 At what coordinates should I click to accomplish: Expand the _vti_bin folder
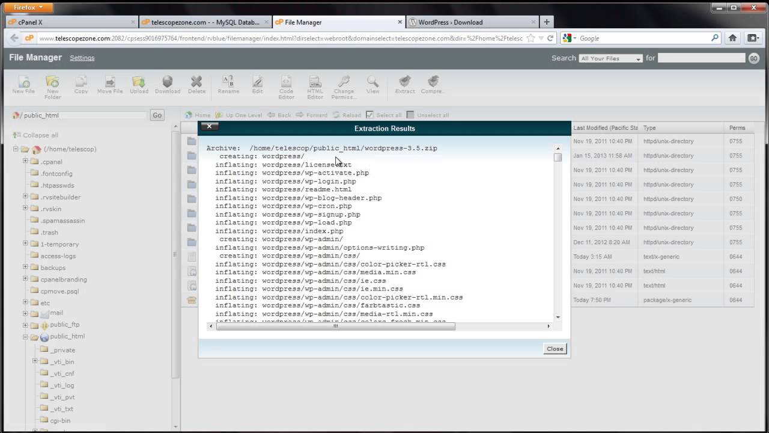[x=35, y=361]
